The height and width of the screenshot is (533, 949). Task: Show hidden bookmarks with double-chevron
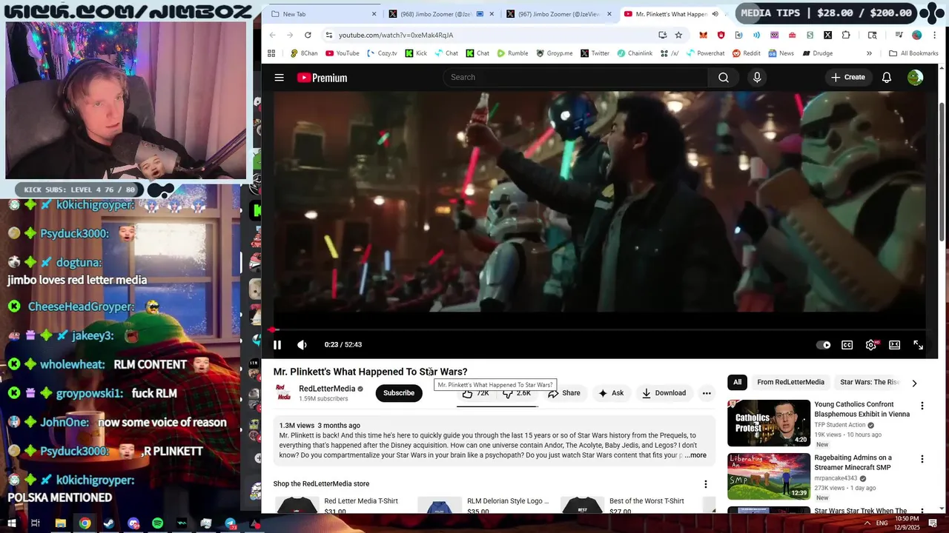869,53
